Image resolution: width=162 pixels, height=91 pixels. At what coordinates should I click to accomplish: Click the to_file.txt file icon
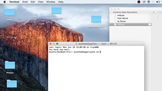coord(115,21)
